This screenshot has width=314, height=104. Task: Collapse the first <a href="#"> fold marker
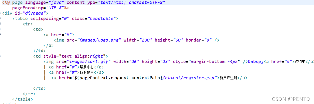tap(1, 35)
